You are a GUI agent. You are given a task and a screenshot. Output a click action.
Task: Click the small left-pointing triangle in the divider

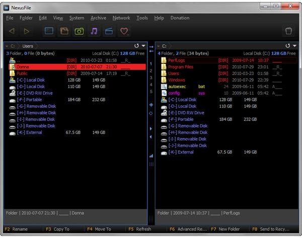point(151,137)
